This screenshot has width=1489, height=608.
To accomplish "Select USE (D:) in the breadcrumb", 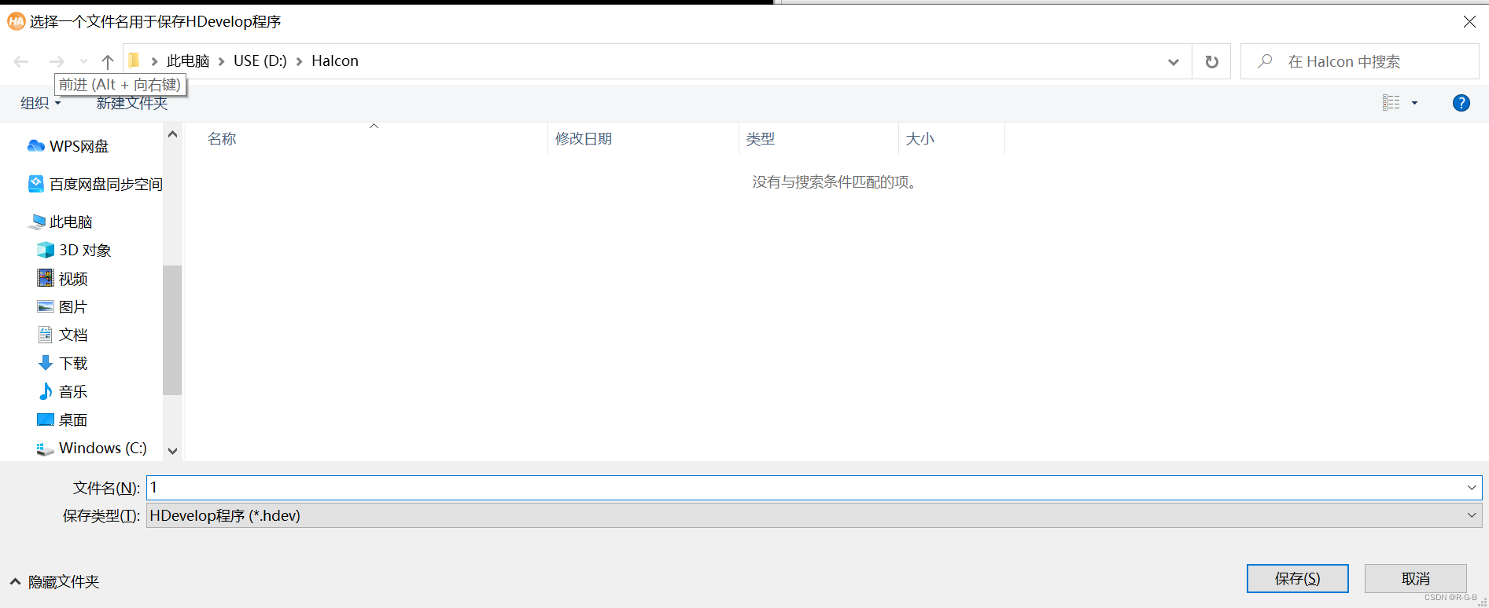I will (x=260, y=61).
